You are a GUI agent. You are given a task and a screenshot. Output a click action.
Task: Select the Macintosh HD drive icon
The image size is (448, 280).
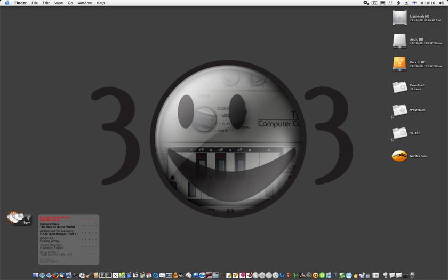(399, 18)
